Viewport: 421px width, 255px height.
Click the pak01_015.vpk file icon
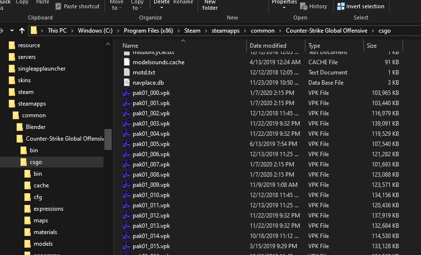(x=127, y=246)
